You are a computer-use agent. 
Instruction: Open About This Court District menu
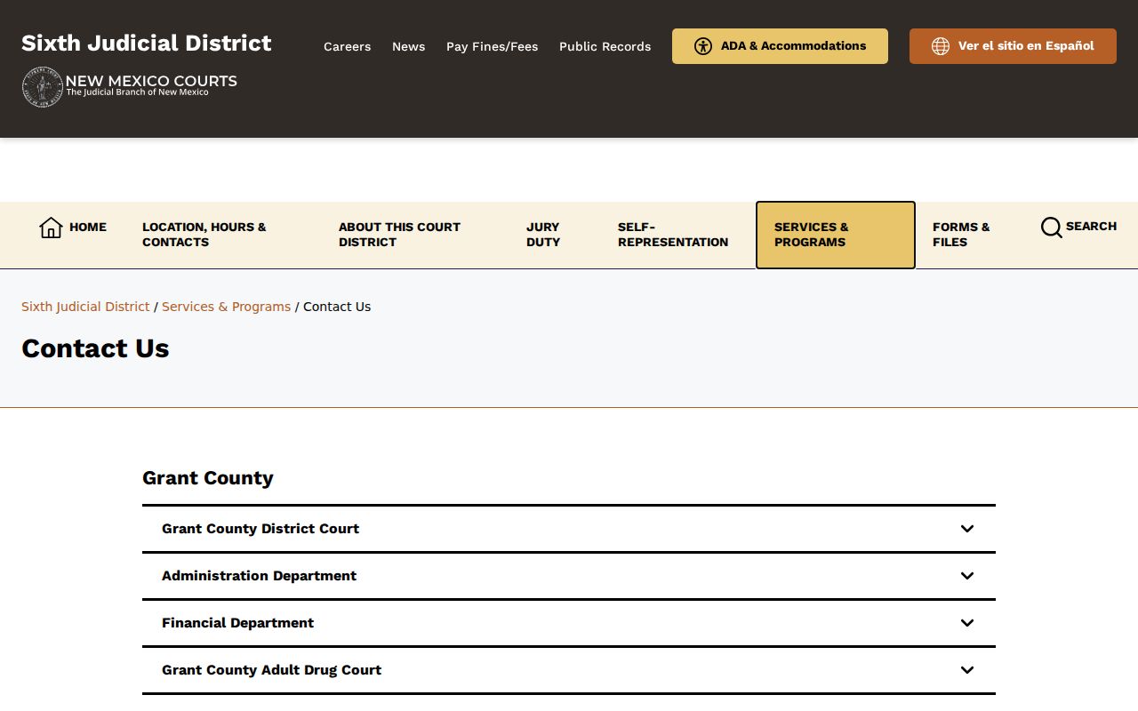point(399,235)
